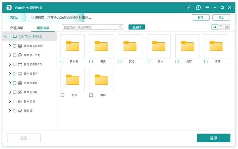Viewport: 238px width, 149px height.
Task: Stop the scan with 停止 button
Action: coord(221,17)
